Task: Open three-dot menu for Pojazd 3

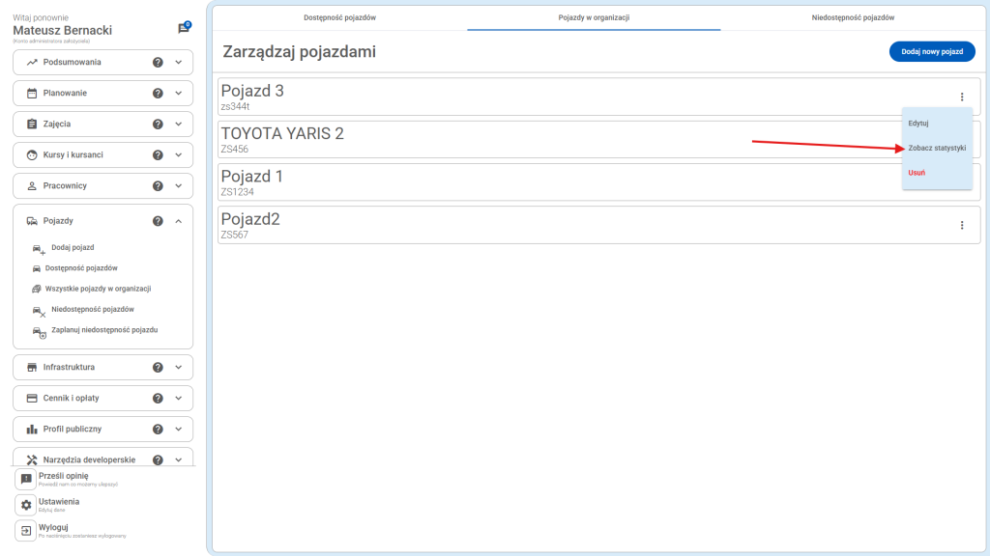Action: (961, 97)
